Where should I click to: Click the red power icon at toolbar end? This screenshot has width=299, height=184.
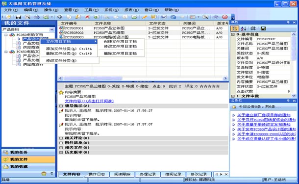click(x=225, y=17)
